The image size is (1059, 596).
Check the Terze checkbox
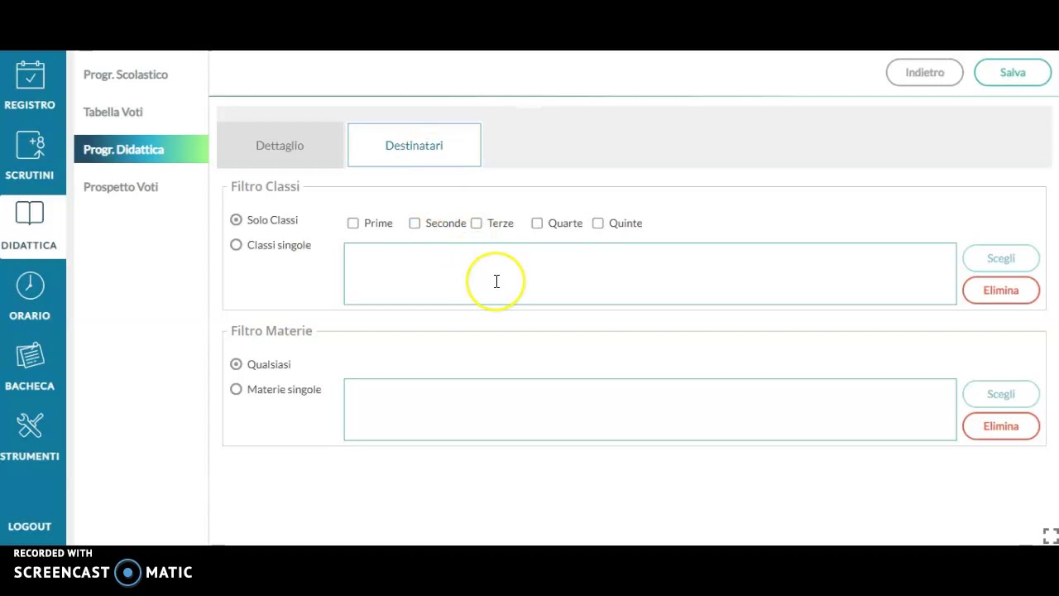[477, 223]
